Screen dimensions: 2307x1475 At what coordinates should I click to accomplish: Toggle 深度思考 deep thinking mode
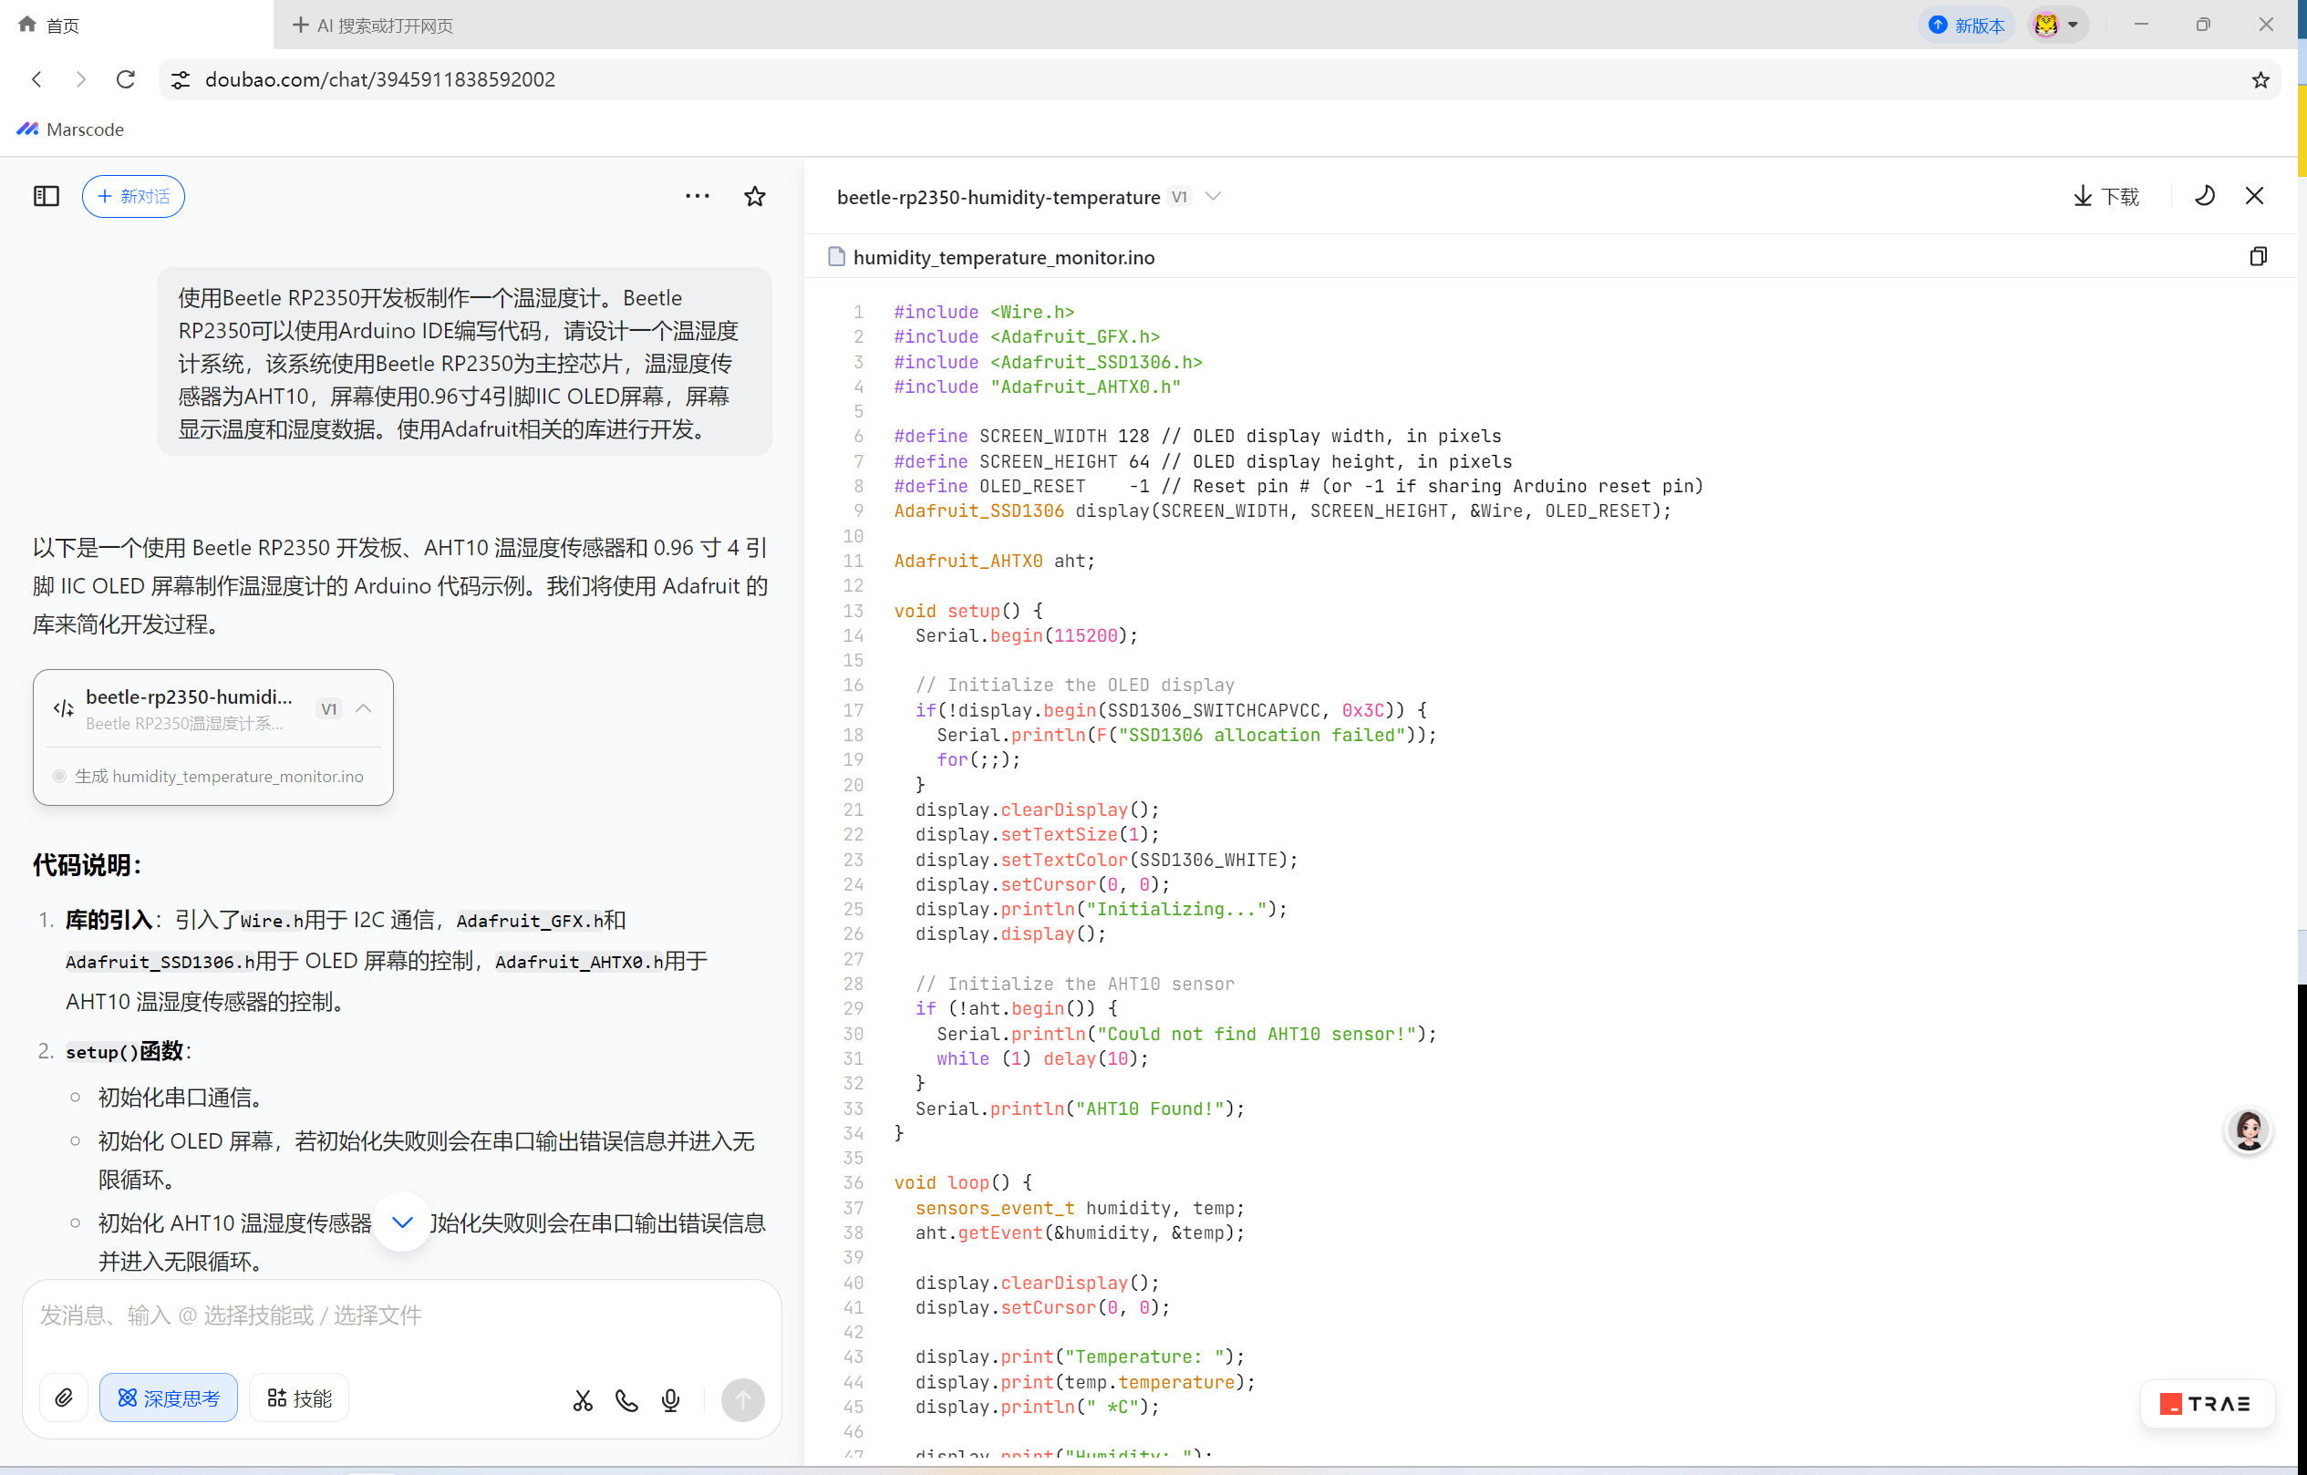[169, 1398]
